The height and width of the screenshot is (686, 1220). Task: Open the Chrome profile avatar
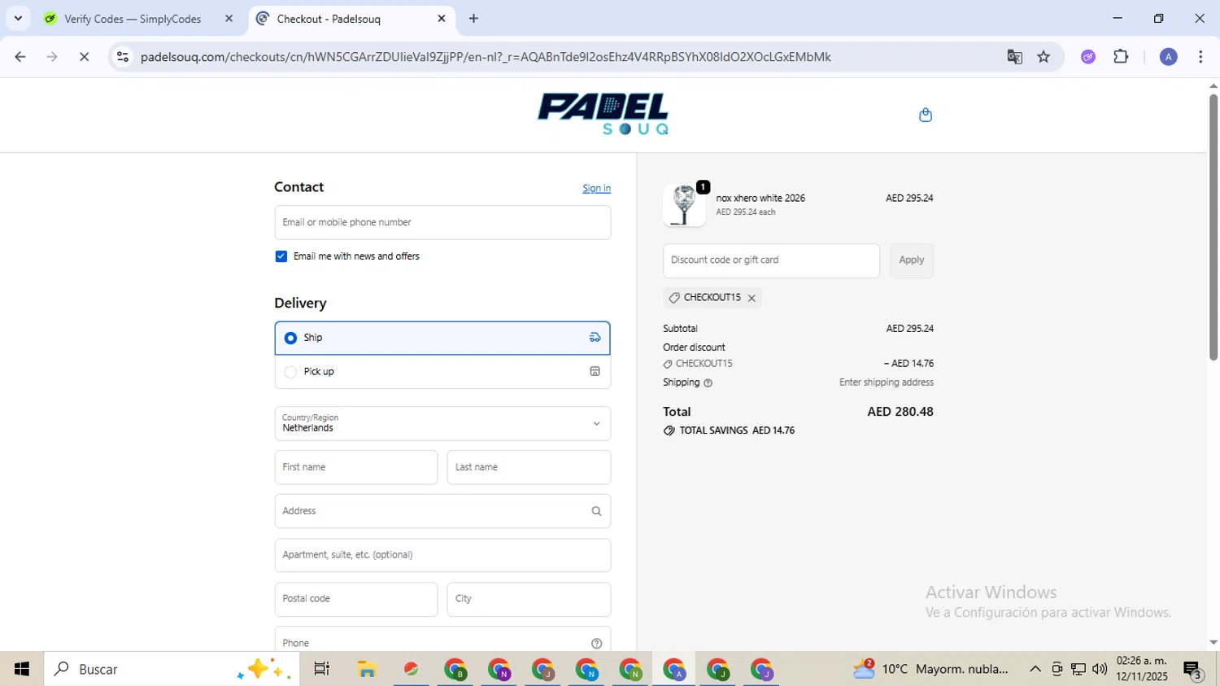(x=1168, y=57)
